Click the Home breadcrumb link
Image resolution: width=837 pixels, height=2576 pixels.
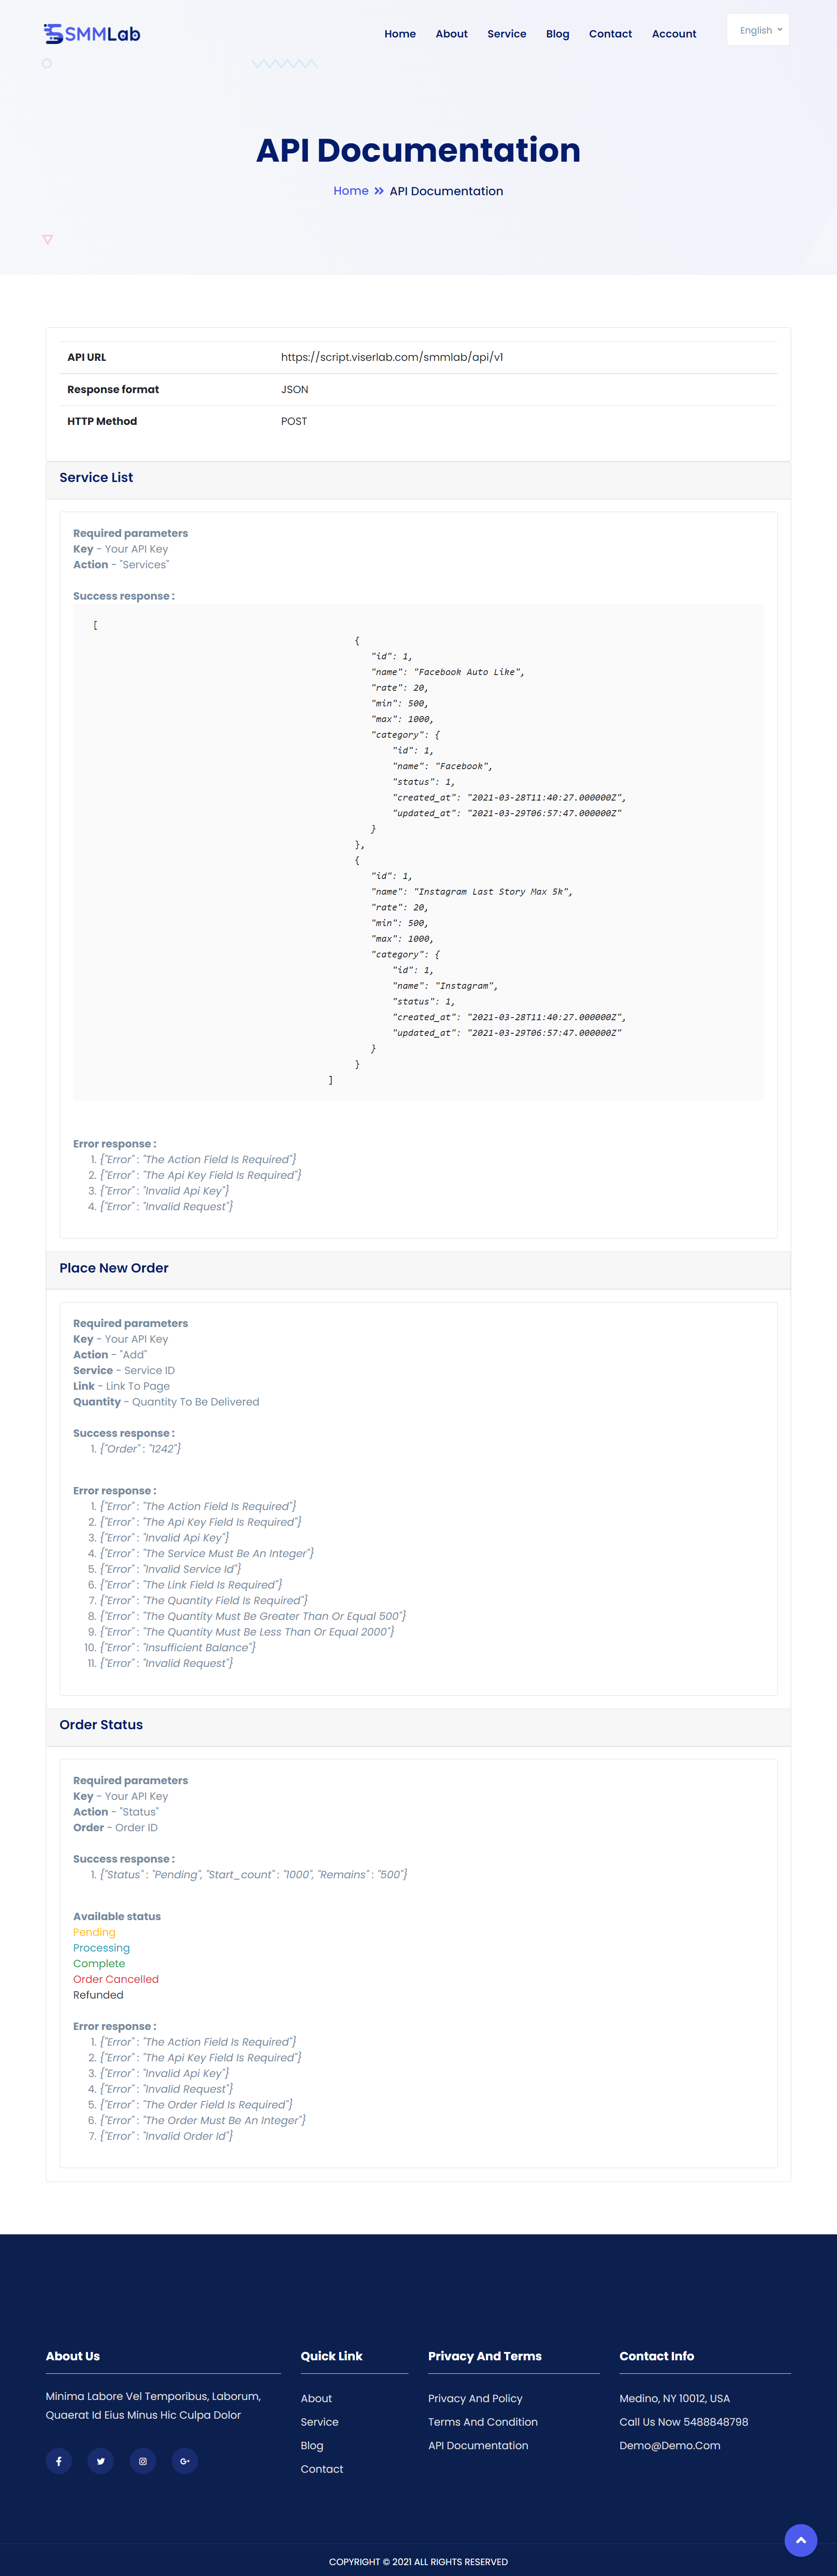351,191
